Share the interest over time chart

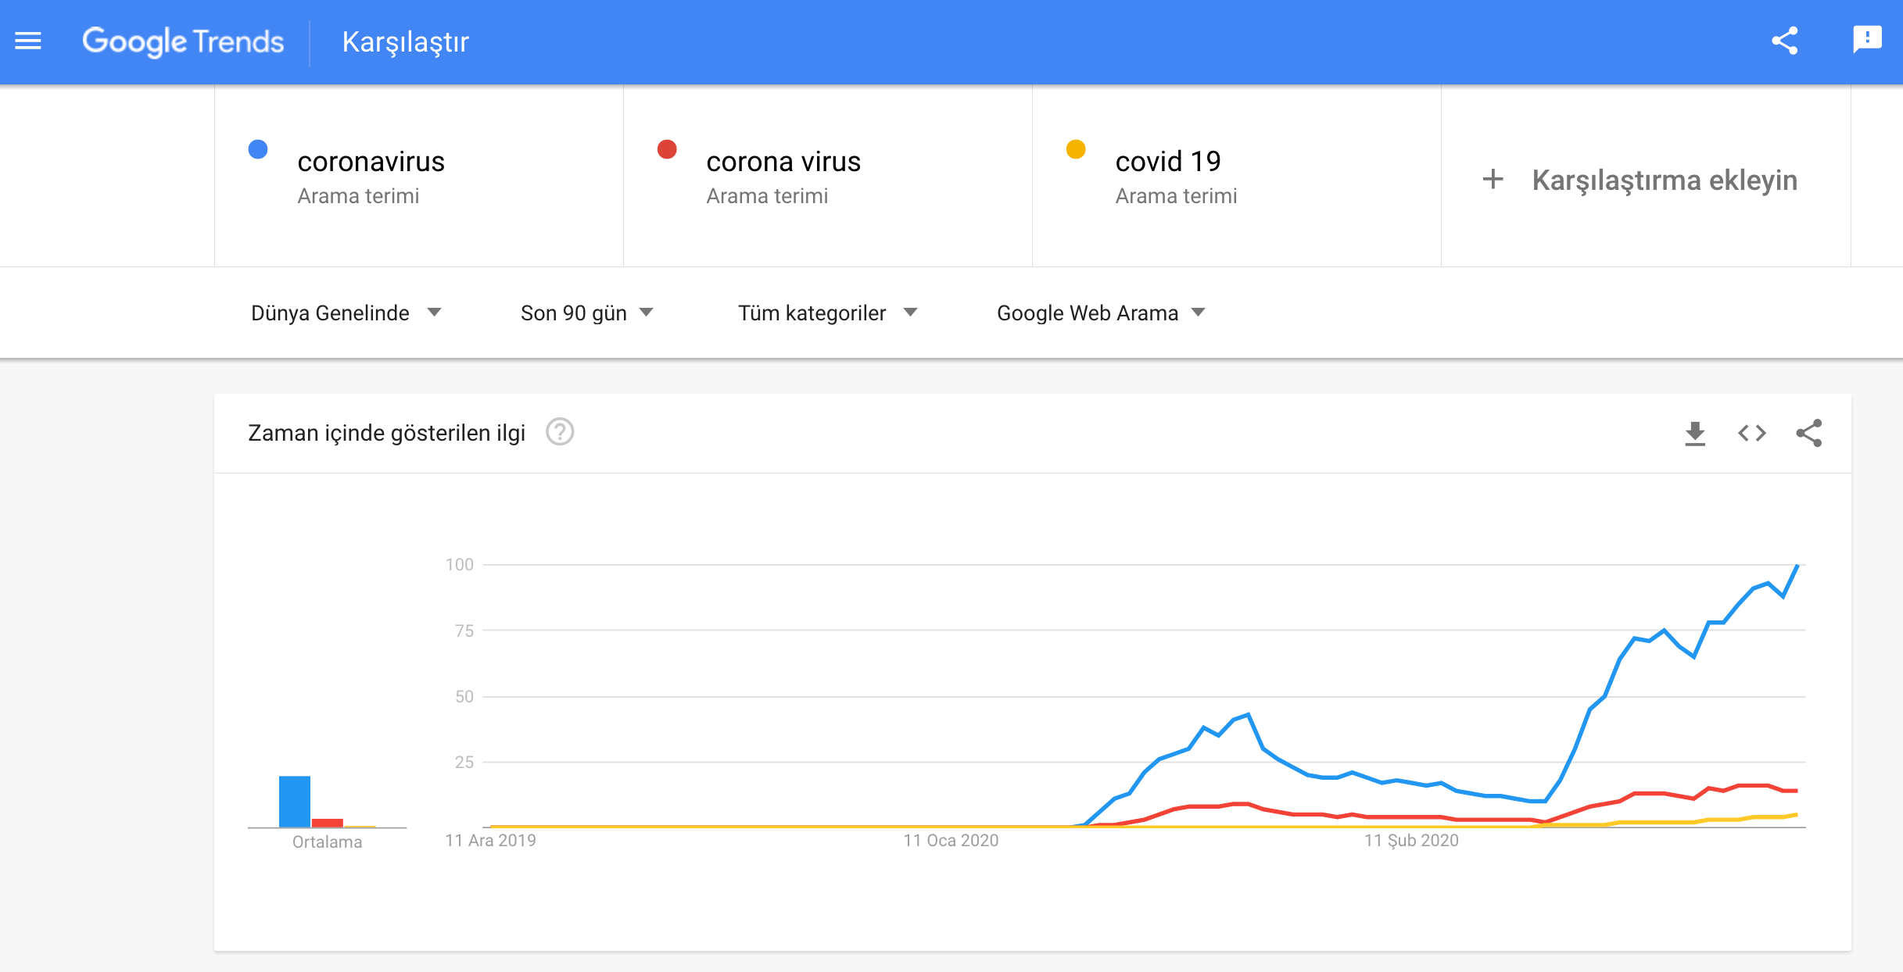(1811, 433)
